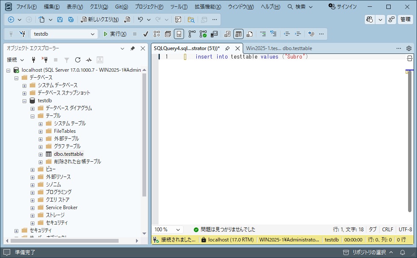The height and width of the screenshot is (258, 417).
Task: Expand the ビュー node in Object Explorer
Action: click(33, 169)
